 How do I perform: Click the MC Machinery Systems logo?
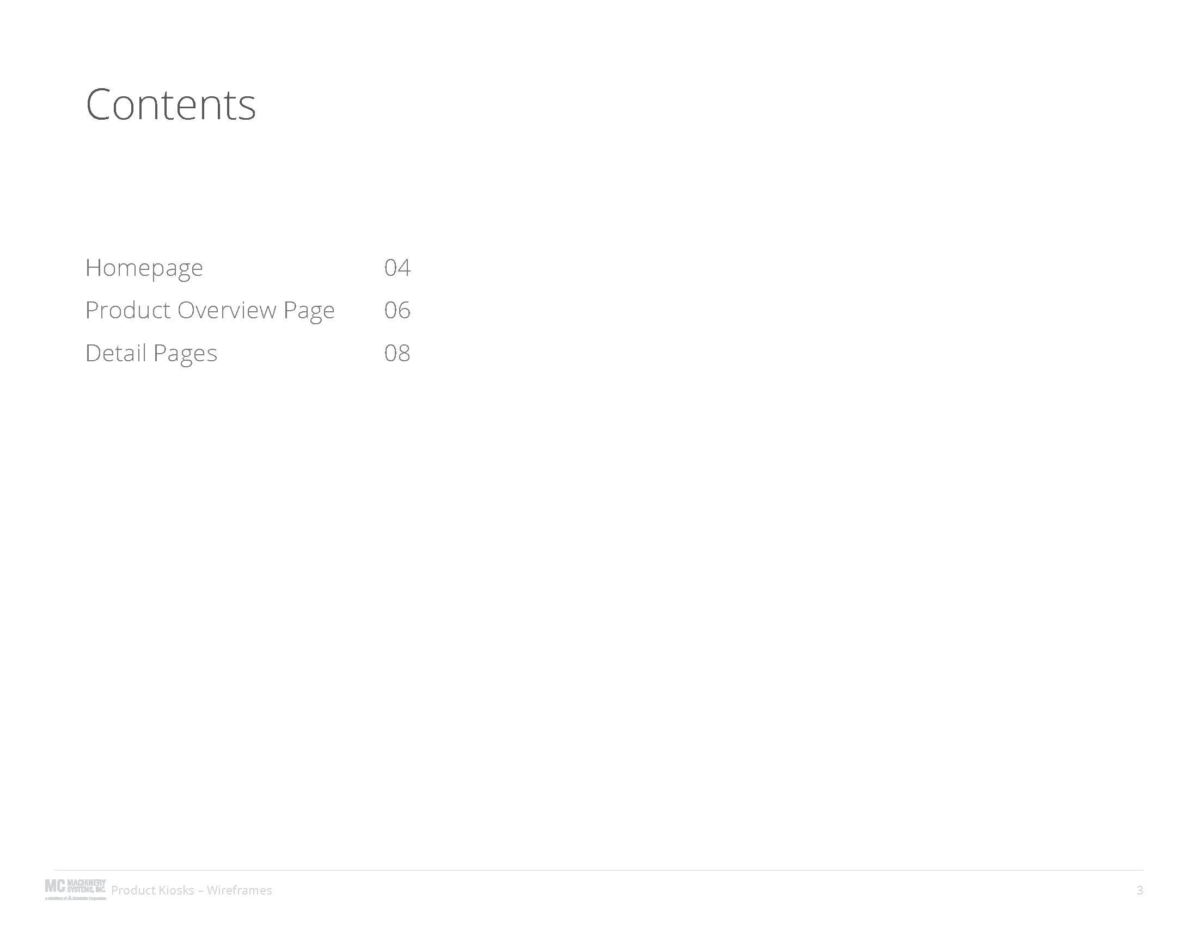pyautogui.click(x=76, y=890)
